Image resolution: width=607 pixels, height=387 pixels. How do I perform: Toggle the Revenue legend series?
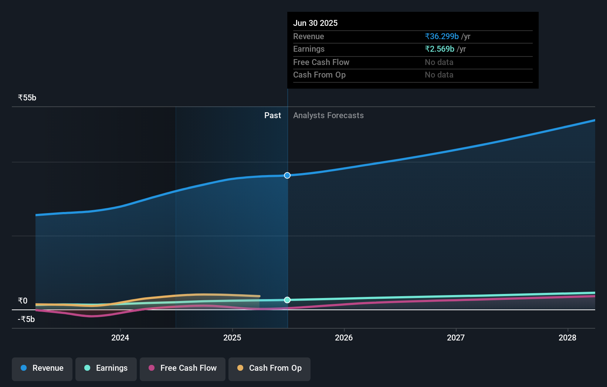click(42, 369)
